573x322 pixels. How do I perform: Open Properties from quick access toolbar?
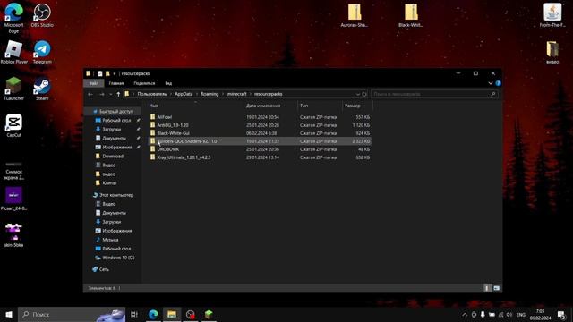(x=99, y=73)
